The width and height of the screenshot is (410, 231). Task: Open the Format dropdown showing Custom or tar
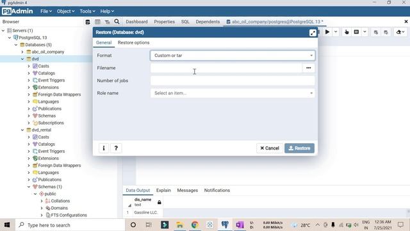pos(233,56)
